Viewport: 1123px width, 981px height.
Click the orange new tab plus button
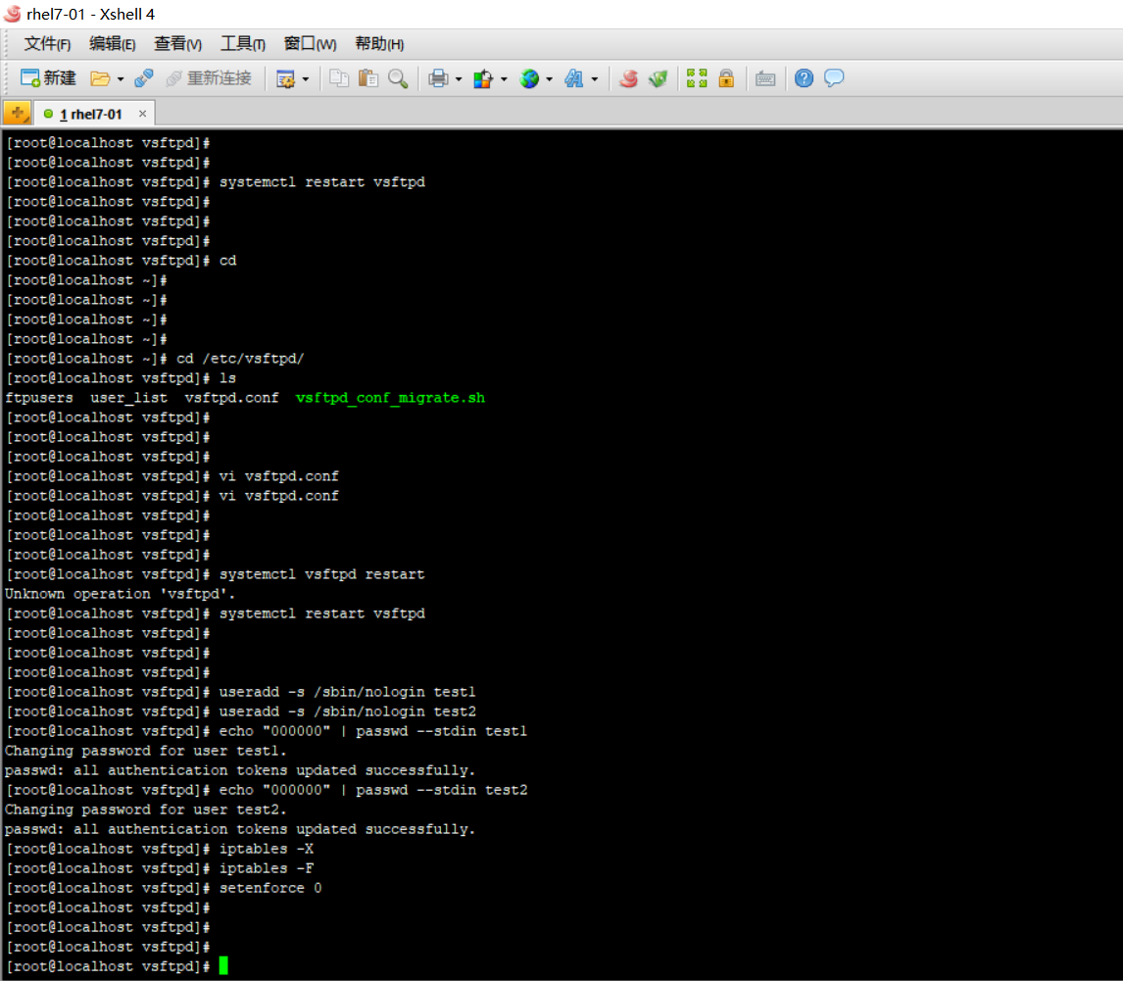pos(18,113)
